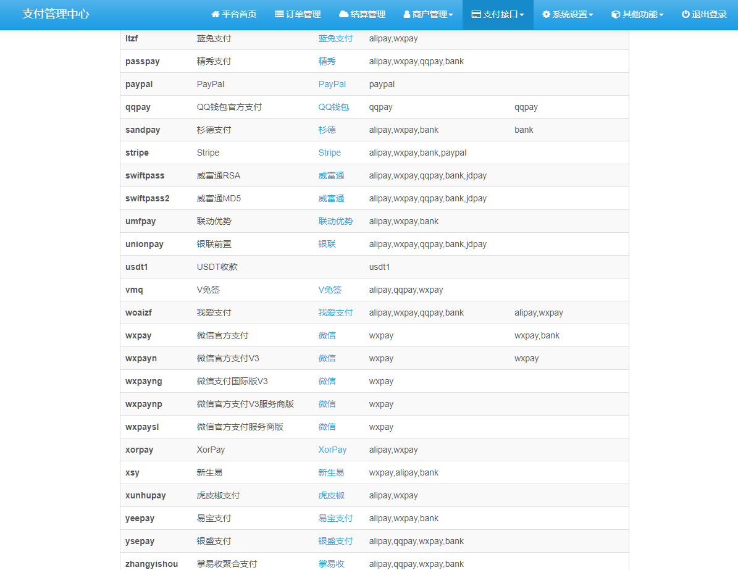Click the list icon beside 订单管理

(279, 14)
